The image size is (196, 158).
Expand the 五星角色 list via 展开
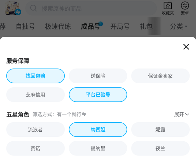(x=182, y=114)
